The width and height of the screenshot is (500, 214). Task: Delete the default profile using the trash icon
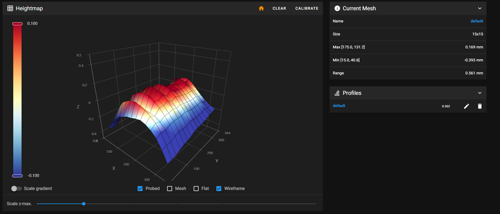point(480,106)
